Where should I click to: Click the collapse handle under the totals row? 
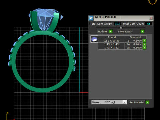(x=121, y=28)
